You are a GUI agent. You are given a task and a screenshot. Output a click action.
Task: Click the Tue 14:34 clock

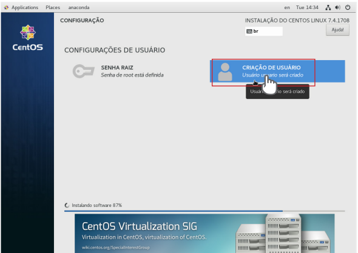tap(307, 7)
